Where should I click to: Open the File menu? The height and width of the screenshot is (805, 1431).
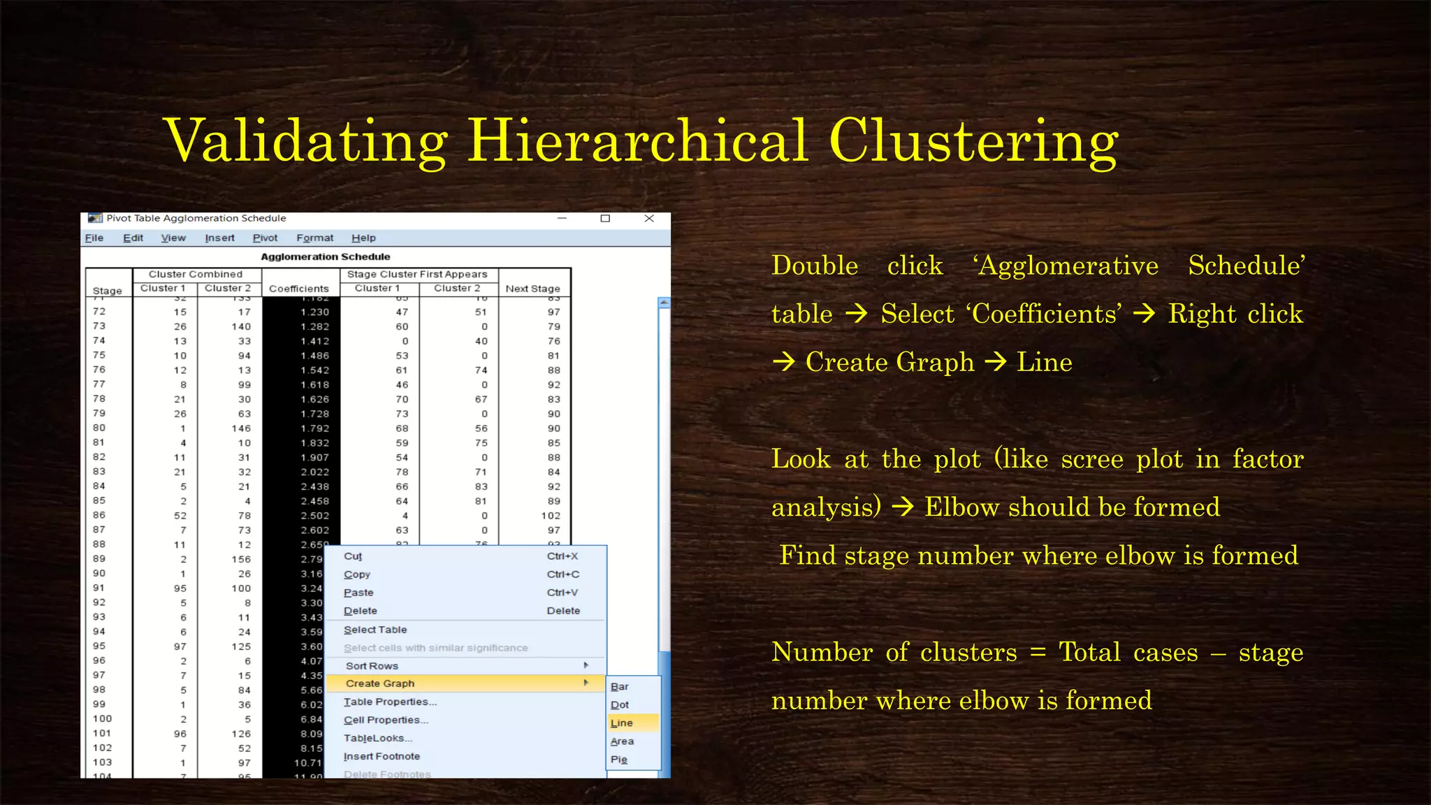94,238
